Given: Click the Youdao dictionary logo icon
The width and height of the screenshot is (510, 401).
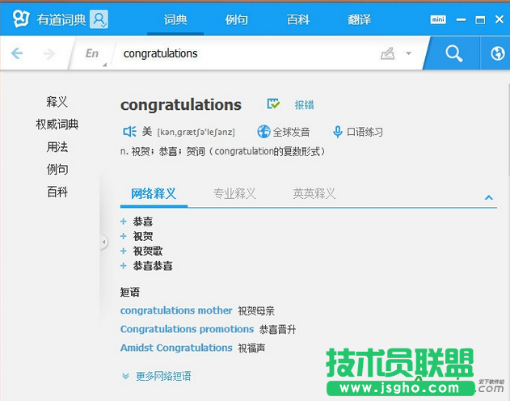Looking at the screenshot, I should [x=21, y=19].
